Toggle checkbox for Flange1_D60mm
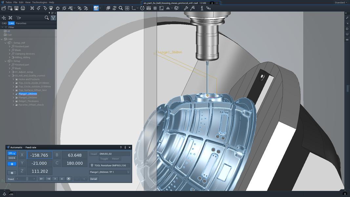Image resolution: width=350 pixels, height=197 pixels. click(16, 94)
